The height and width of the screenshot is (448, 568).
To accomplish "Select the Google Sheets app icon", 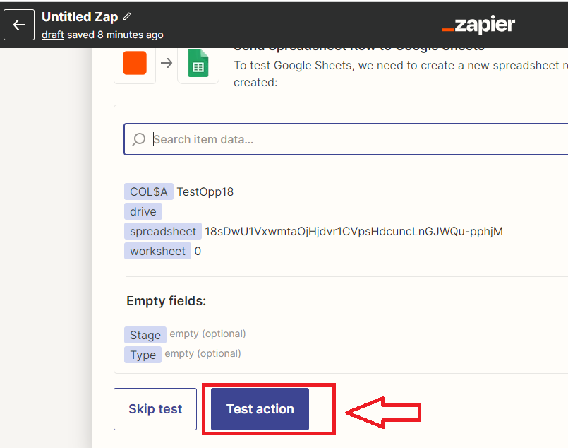I will tap(198, 64).
